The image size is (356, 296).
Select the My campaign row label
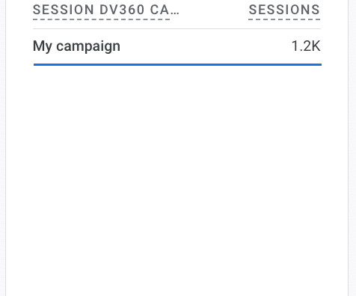[76, 46]
